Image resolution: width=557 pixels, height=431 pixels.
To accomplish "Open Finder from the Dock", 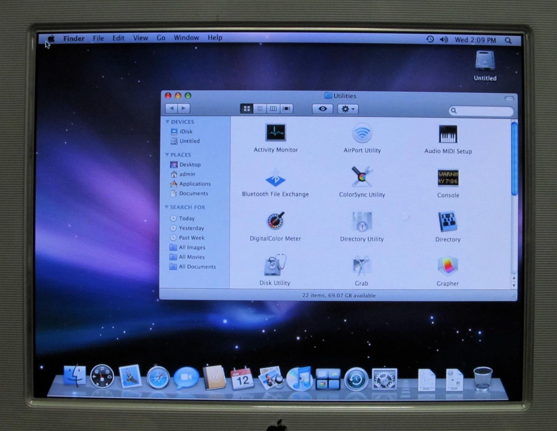I will pyautogui.click(x=74, y=376).
